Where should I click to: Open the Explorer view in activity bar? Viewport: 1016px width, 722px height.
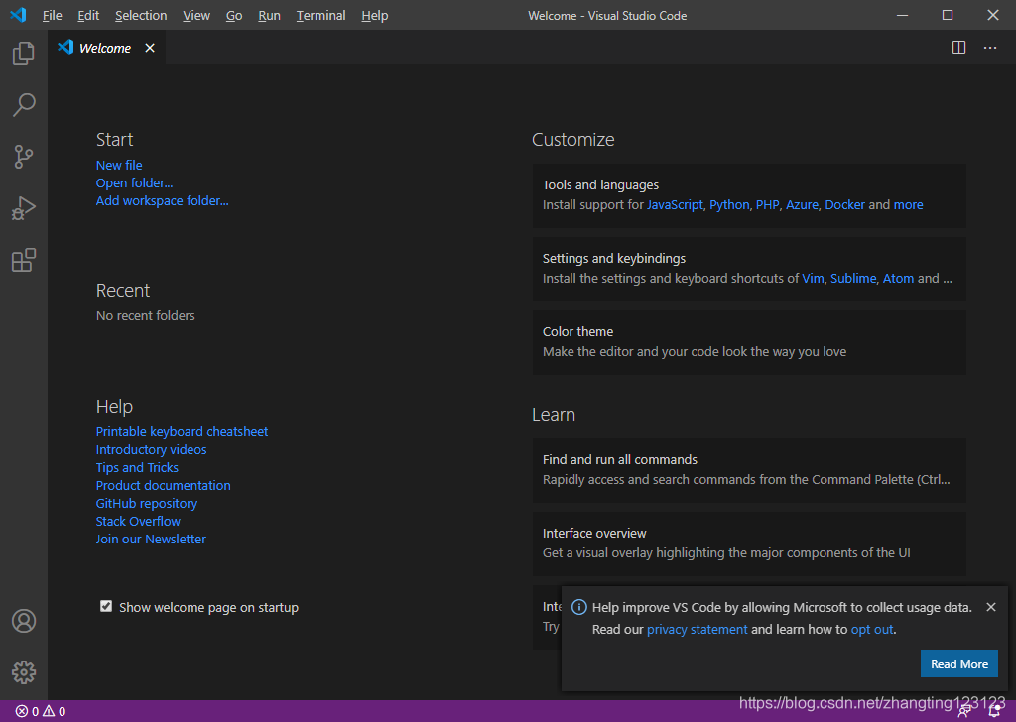point(24,54)
